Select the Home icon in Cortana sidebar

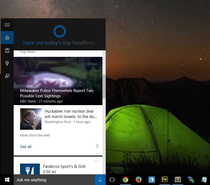pyautogui.click(x=7, y=38)
